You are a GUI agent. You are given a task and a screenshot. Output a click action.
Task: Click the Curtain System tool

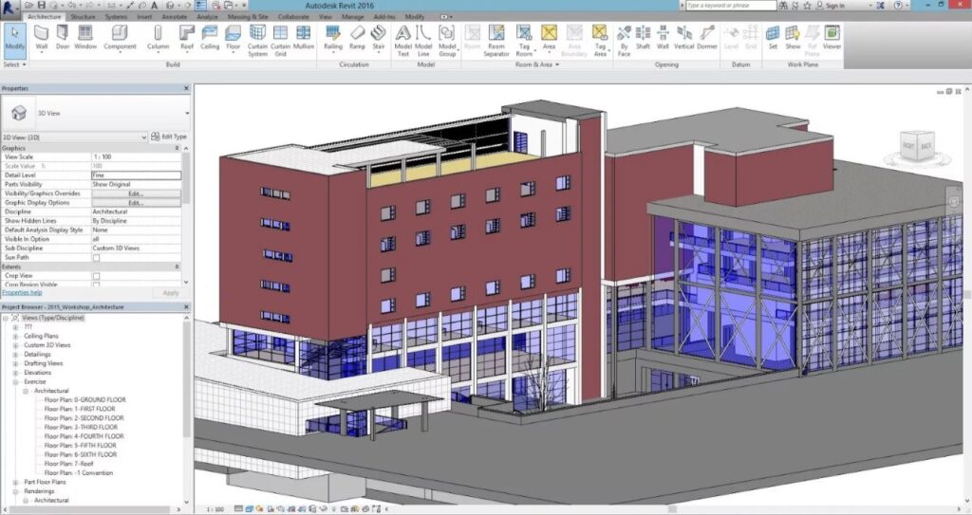click(257, 41)
